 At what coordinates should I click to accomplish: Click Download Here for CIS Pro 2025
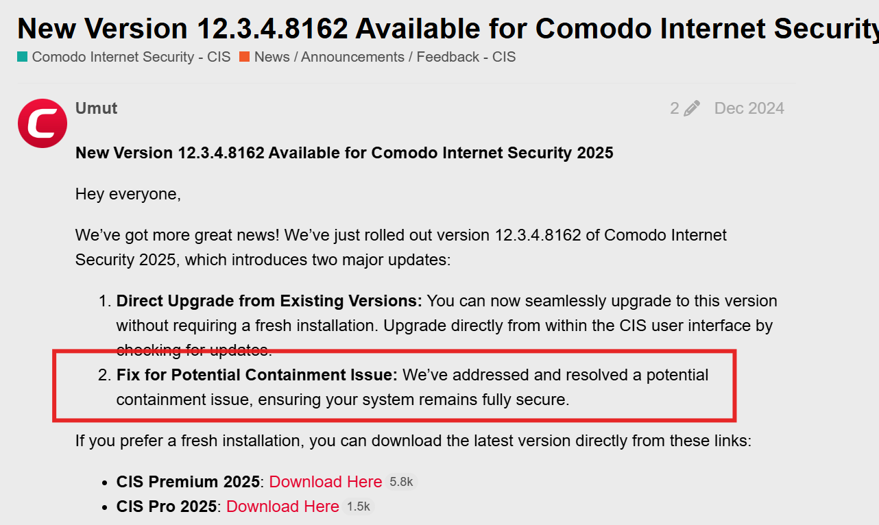282,506
